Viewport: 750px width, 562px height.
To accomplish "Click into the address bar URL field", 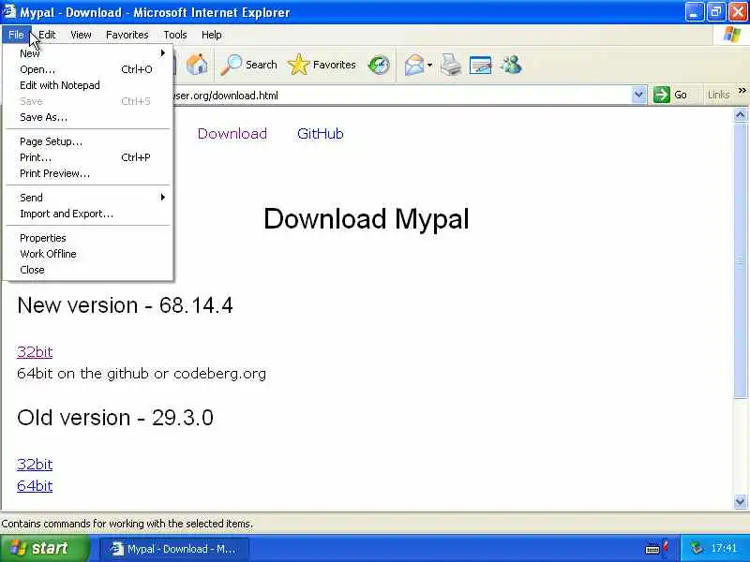I will coord(402,96).
